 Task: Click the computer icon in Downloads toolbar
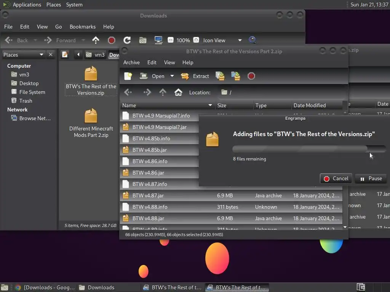158,40
